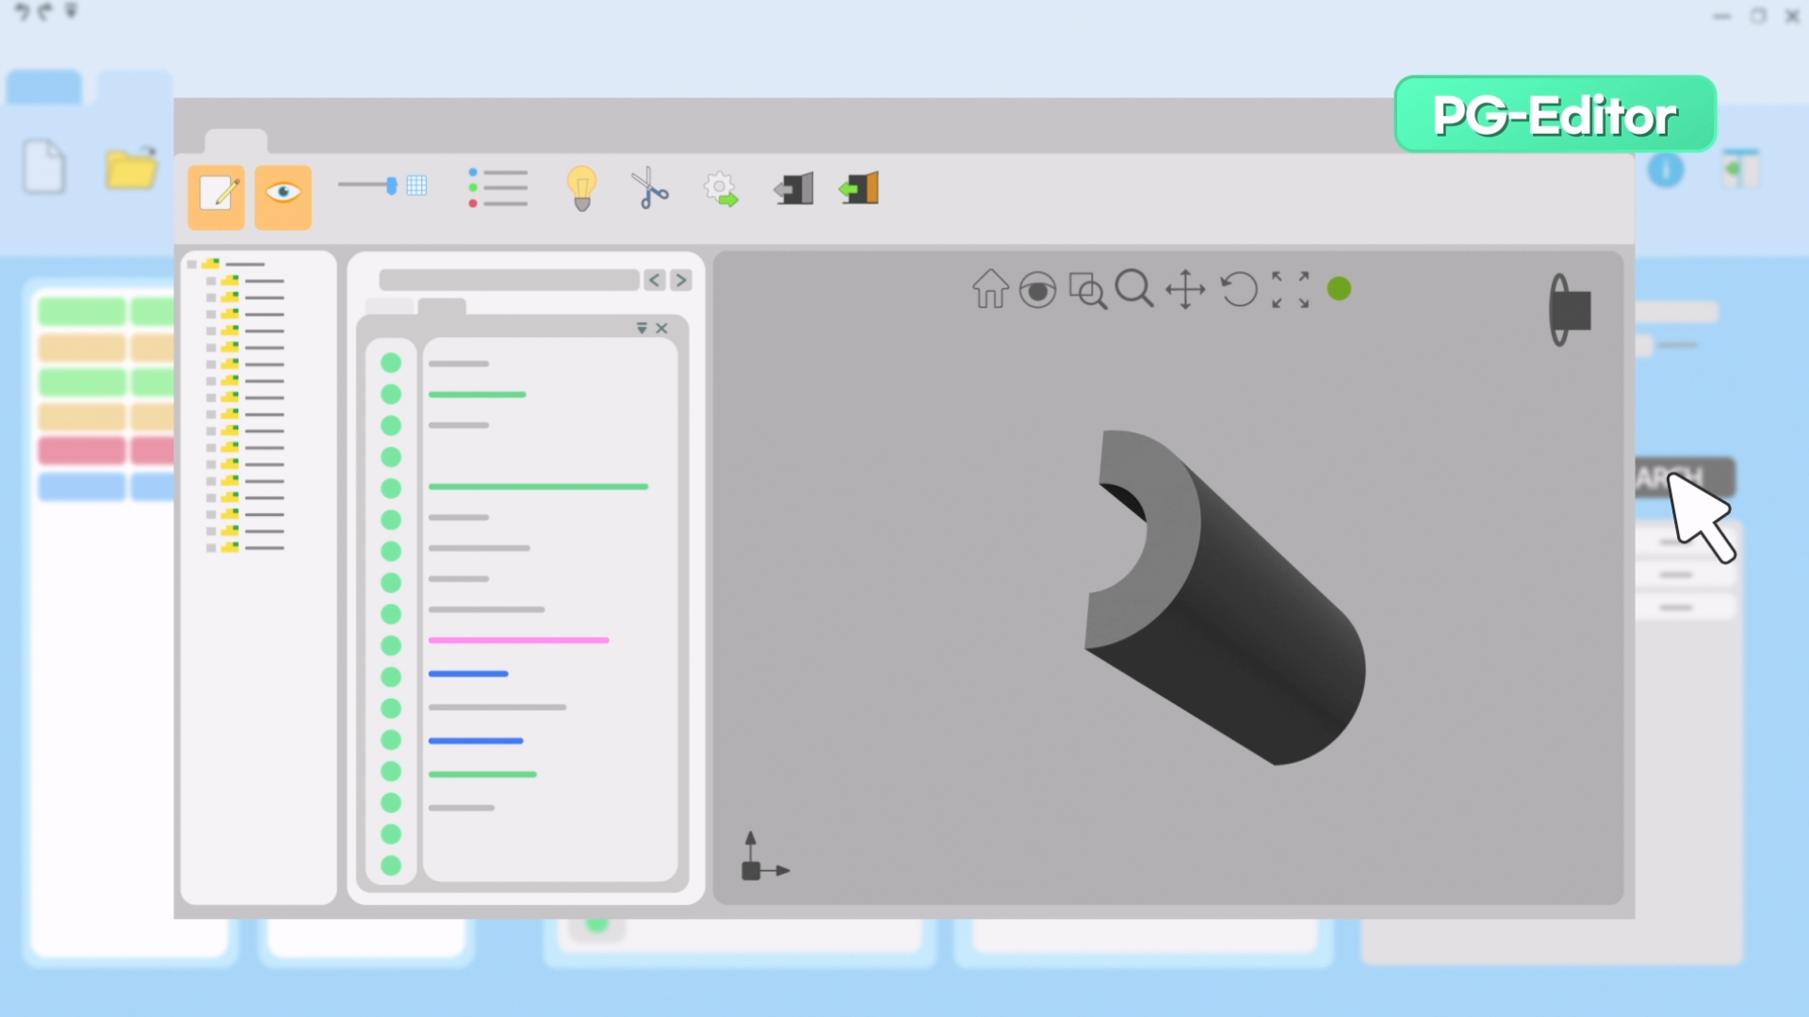Click the gray search field in code panel
The height and width of the screenshot is (1017, 1809).
509,280
